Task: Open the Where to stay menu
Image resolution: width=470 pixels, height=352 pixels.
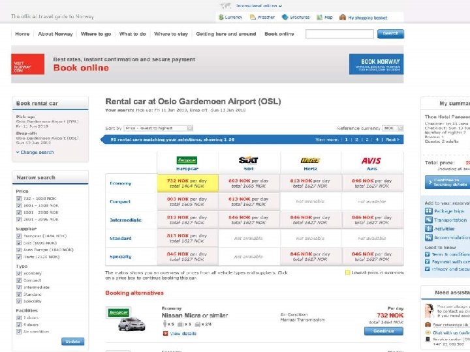Action: 171,34
